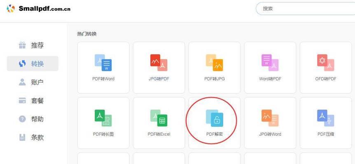The height and width of the screenshot is (164, 355).
Task: Click the PDF转长图 green icon
Action: pos(103,118)
